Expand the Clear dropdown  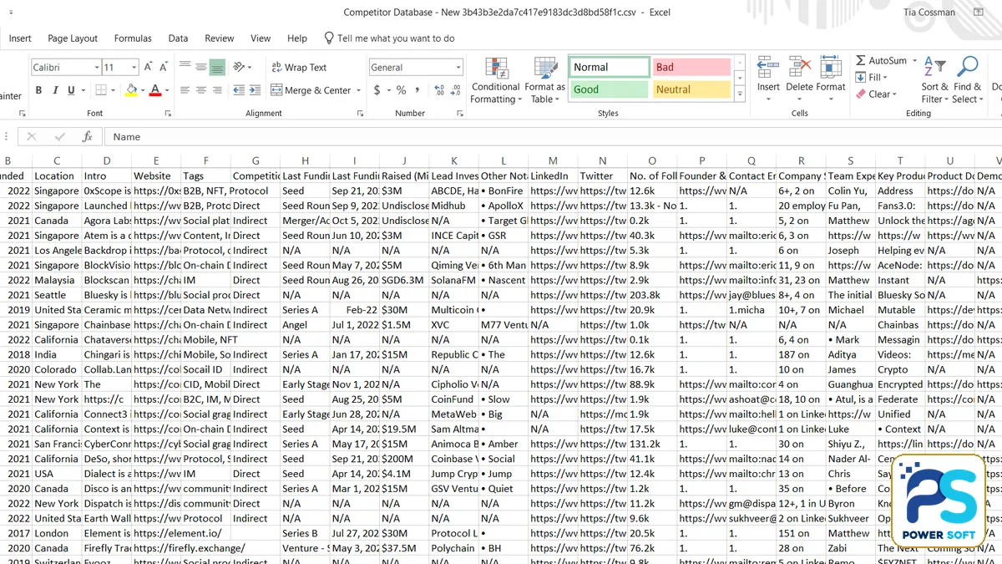[894, 94]
